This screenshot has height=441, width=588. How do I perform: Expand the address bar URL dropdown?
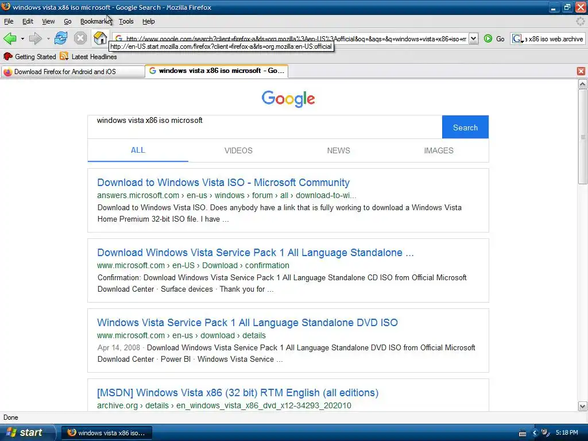tap(473, 38)
